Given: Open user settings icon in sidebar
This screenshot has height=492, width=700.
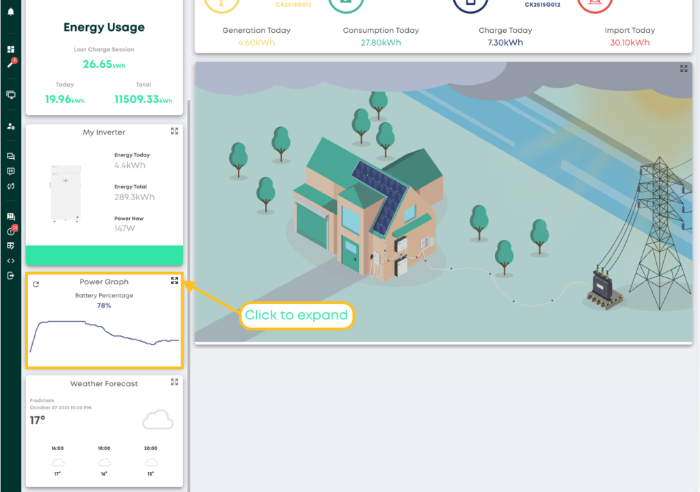Looking at the screenshot, I should pyautogui.click(x=10, y=126).
